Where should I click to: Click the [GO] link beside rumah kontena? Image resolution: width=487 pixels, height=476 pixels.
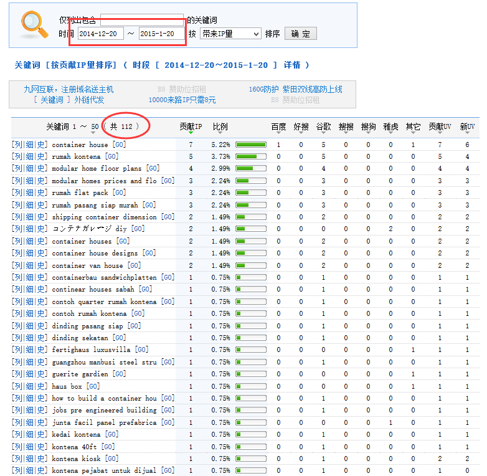point(111,156)
